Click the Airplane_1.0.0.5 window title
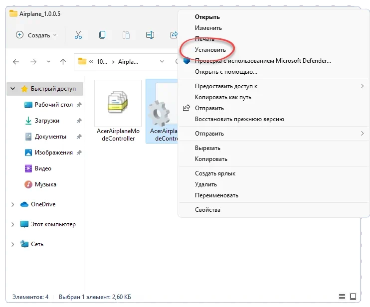Screen dimensions: 370x307 [40, 14]
